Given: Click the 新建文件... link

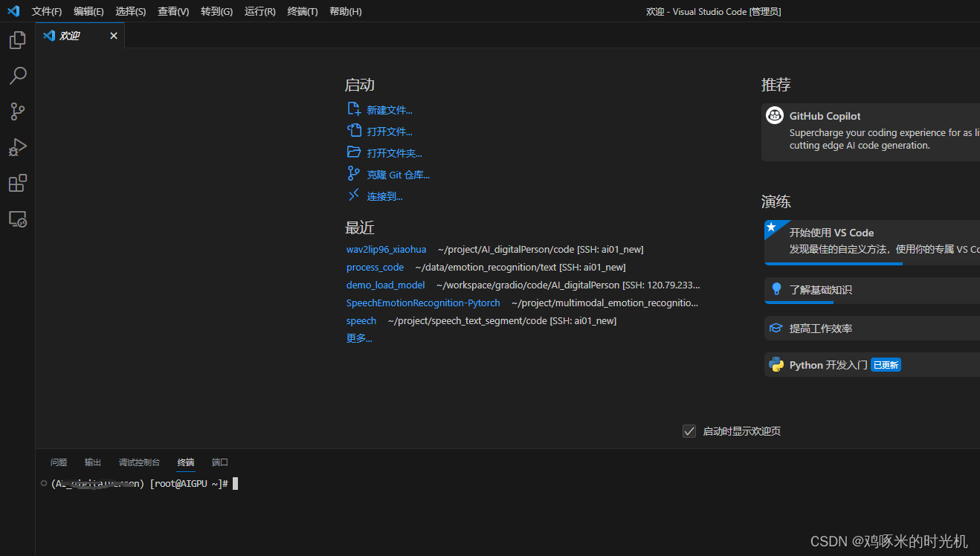Looking at the screenshot, I should click(x=390, y=110).
